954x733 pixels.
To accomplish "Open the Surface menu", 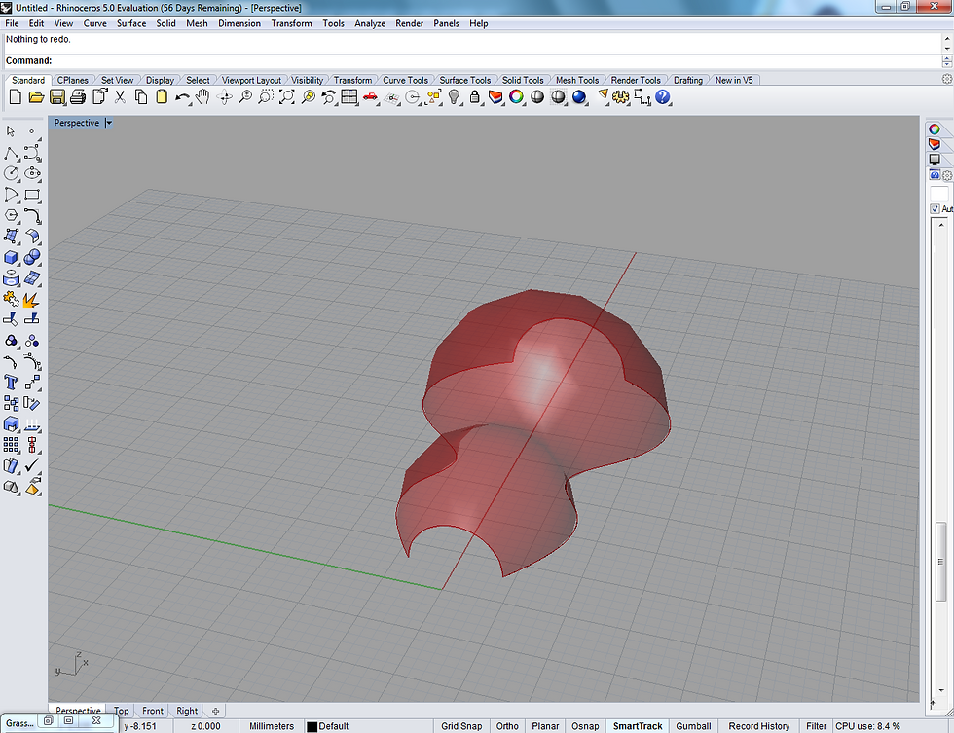I will coord(131,23).
